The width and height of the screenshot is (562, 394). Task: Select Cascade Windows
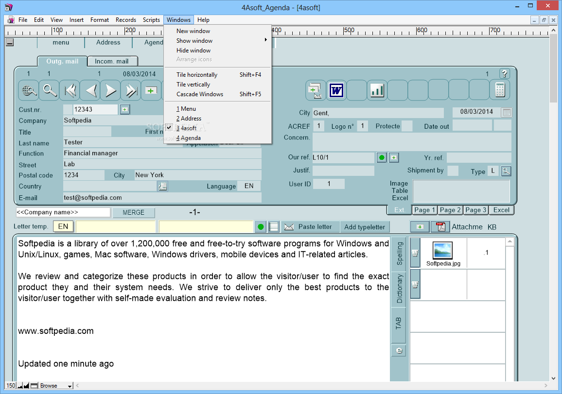point(218,94)
